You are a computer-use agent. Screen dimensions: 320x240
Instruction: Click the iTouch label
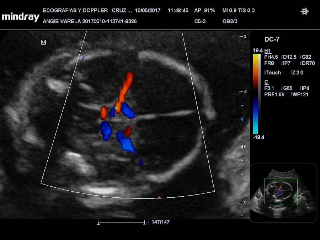point(272,73)
